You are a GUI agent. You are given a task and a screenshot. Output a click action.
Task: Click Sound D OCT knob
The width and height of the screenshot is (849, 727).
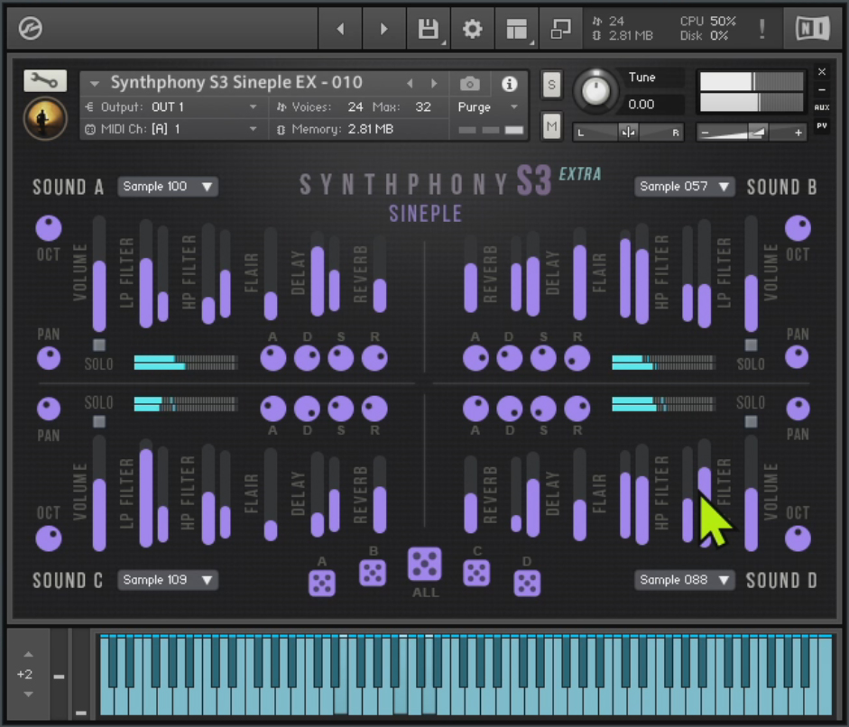click(798, 538)
